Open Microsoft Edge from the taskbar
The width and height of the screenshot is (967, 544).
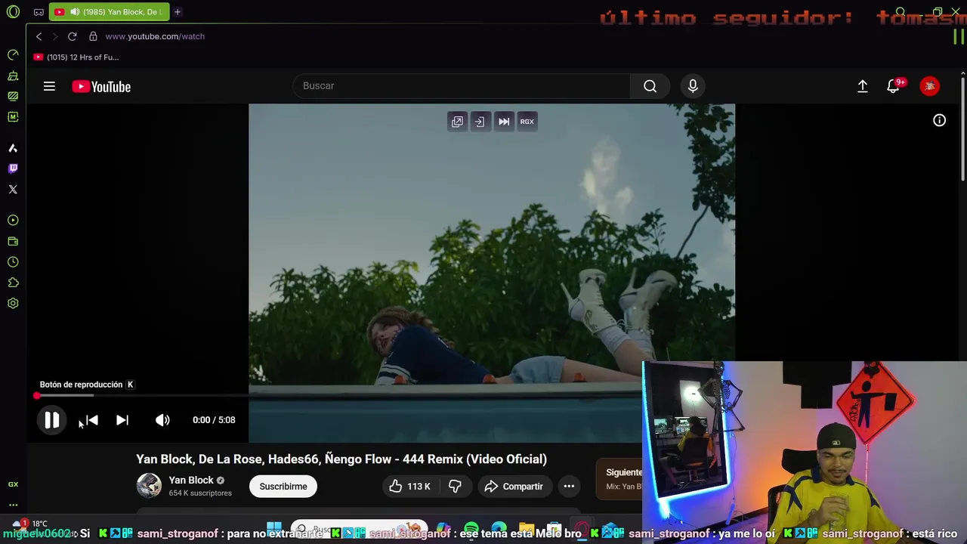(x=499, y=529)
